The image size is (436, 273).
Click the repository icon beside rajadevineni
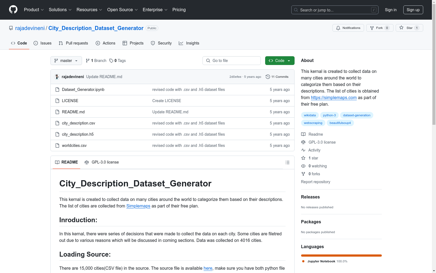11,28
